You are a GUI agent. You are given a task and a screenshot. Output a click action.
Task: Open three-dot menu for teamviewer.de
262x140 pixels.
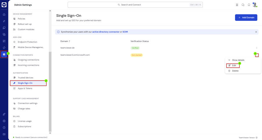point(257,48)
